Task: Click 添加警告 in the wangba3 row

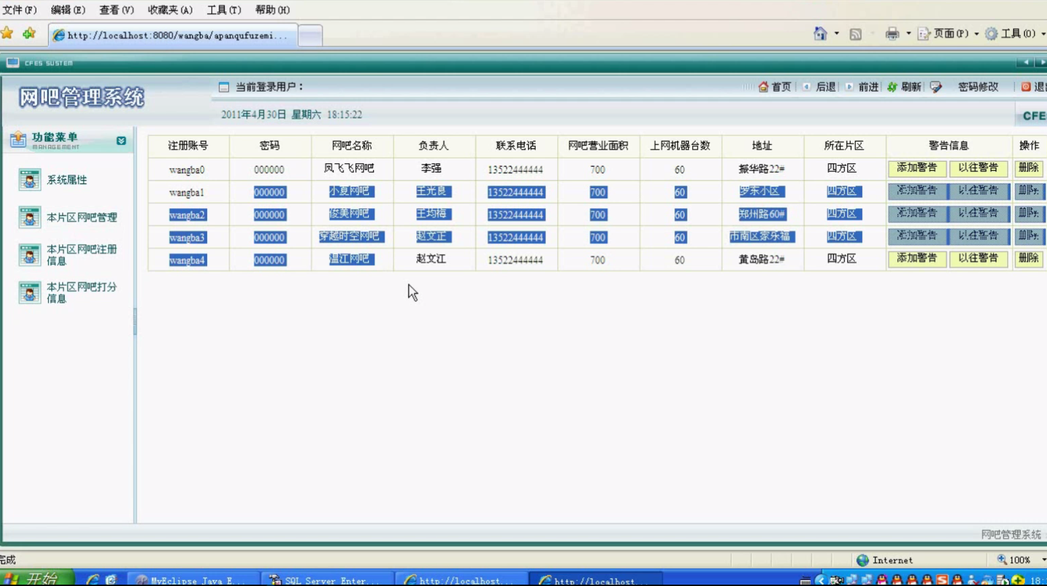Action: (x=917, y=236)
